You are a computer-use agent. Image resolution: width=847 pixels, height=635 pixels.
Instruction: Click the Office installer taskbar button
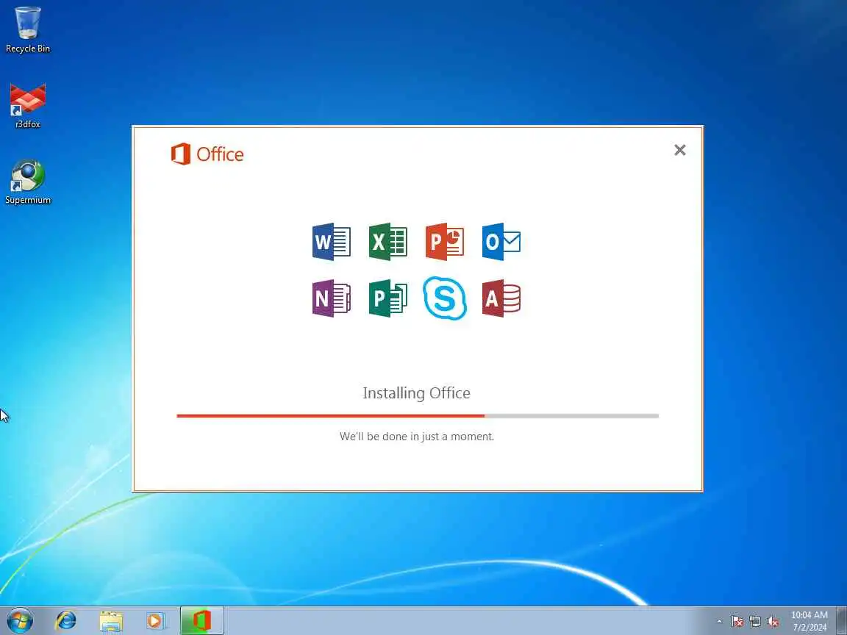202,621
